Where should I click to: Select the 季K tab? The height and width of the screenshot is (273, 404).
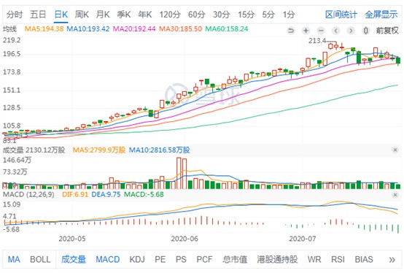(124, 15)
